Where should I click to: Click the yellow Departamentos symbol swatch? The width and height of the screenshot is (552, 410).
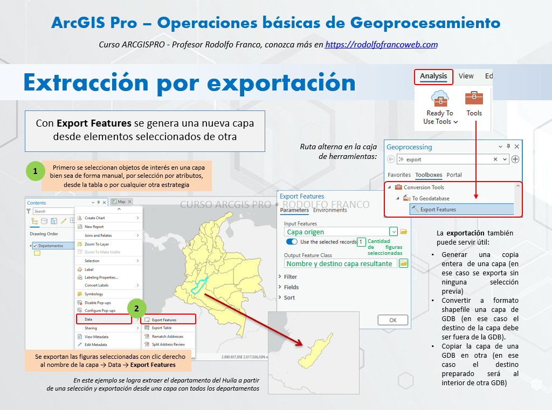pyautogui.click(x=37, y=254)
